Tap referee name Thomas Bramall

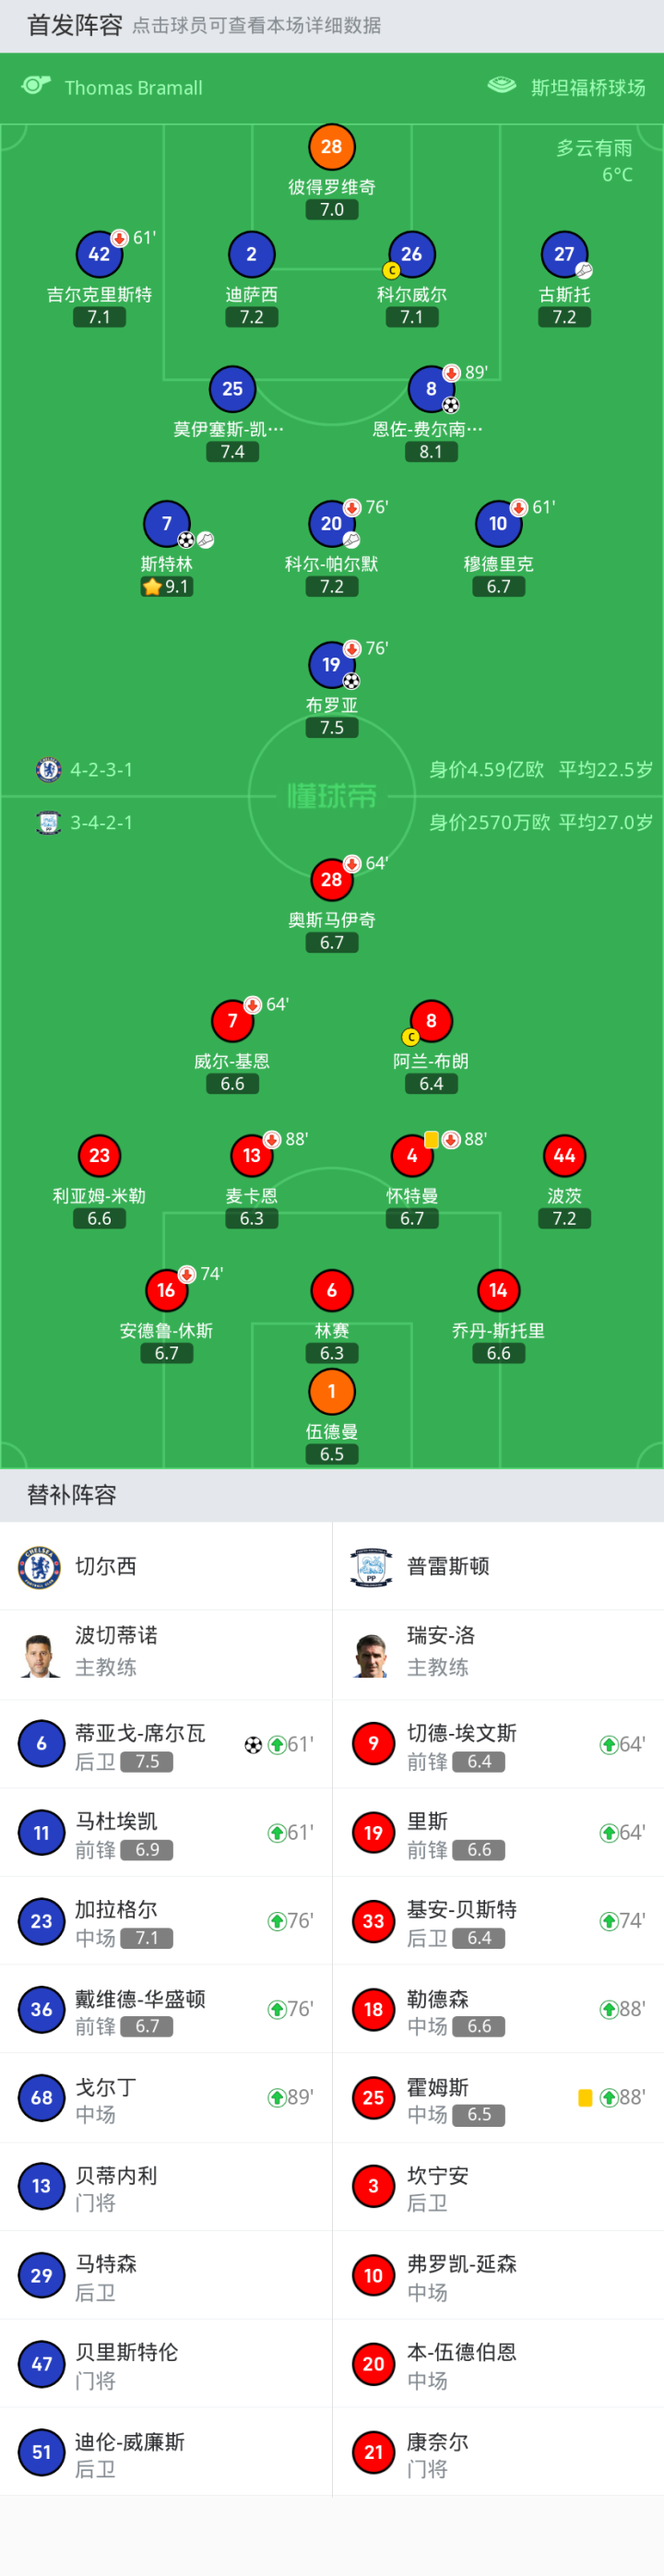pyautogui.click(x=133, y=88)
